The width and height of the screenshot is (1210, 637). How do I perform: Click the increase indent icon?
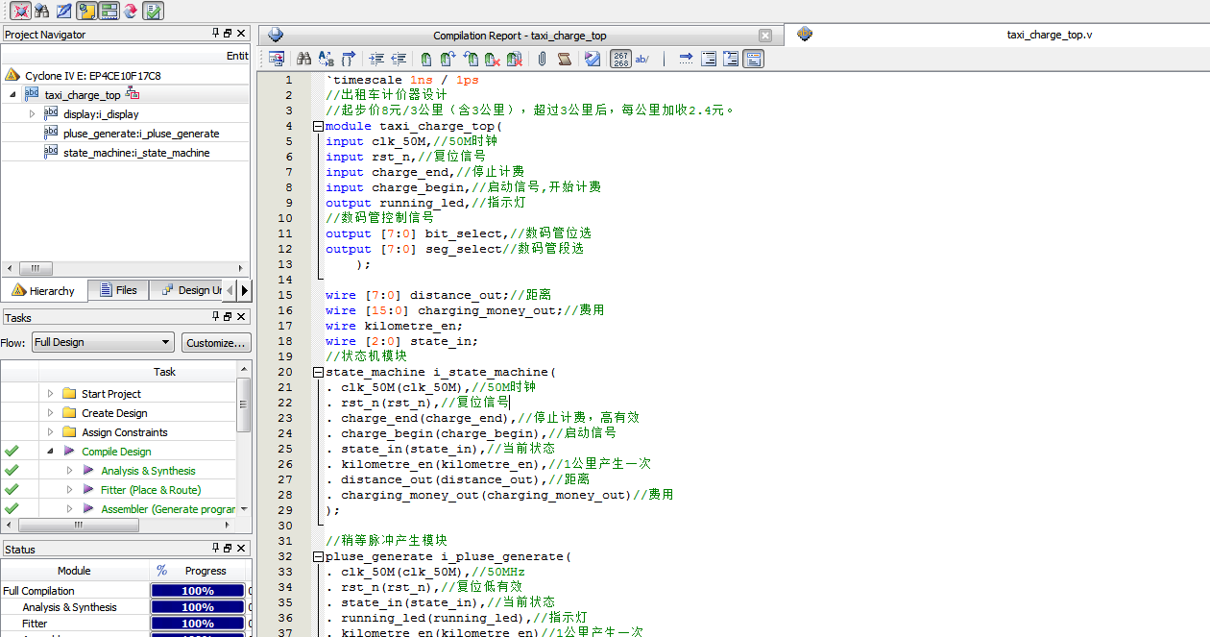[375, 59]
